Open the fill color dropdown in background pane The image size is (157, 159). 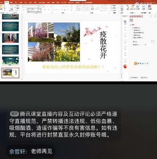click(152, 42)
